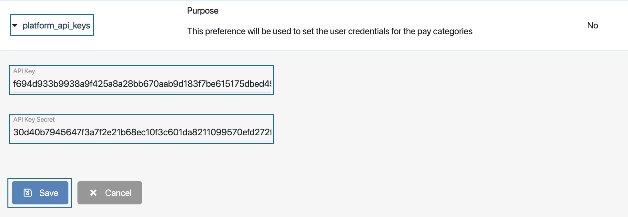Click the 'keys' part of platform_api_keys
Viewport: 628px width, 217px height.
click(82, 26)
